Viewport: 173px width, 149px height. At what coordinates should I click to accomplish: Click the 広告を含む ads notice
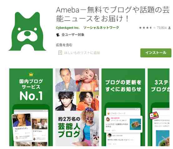click(x=64, y=45)
